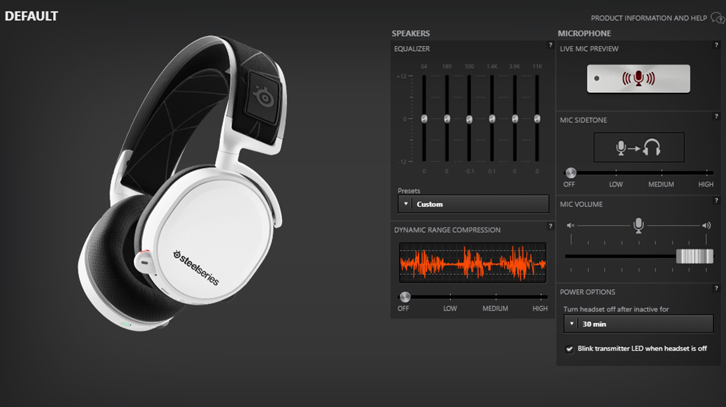Click the Mic Sidetone slider knob
Screen dimensions: 726x407
571,173
